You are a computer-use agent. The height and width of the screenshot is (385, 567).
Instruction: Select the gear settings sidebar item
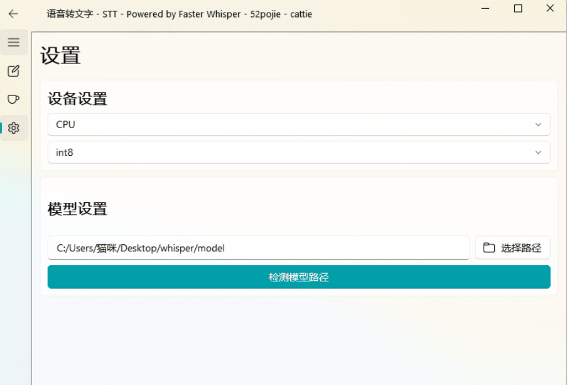coord(14,127)
